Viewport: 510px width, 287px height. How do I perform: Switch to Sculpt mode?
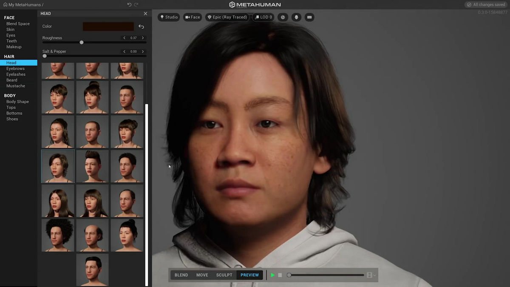pos(224,275)
